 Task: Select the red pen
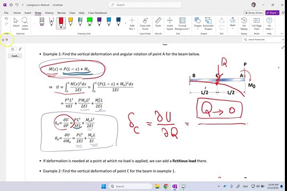61,22
